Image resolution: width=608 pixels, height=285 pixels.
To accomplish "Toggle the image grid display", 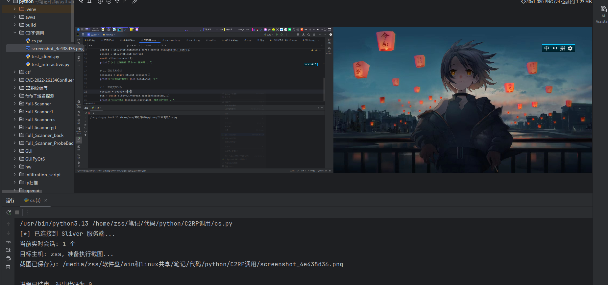I will [89, 2].
